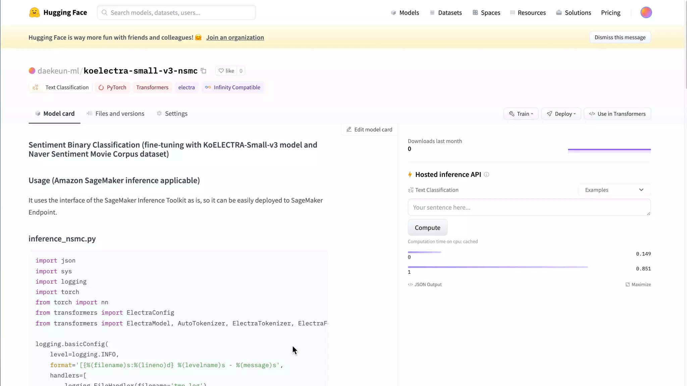Expand the Deploy dropdown
The width and height of the screenshot is (687, 386).
coord(561,114)
